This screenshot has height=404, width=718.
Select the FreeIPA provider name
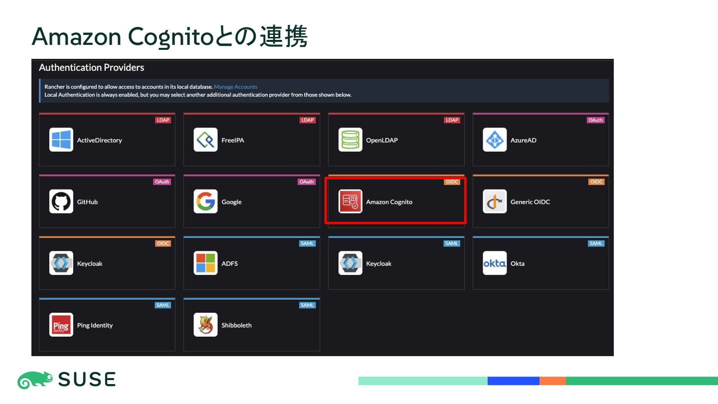233,140
